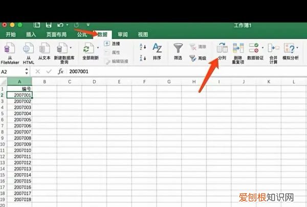Image resolution: width=307 pixels, height=207 pixels.
Task: Click the From FileMaker import icon
Action: tap(10, 48)
